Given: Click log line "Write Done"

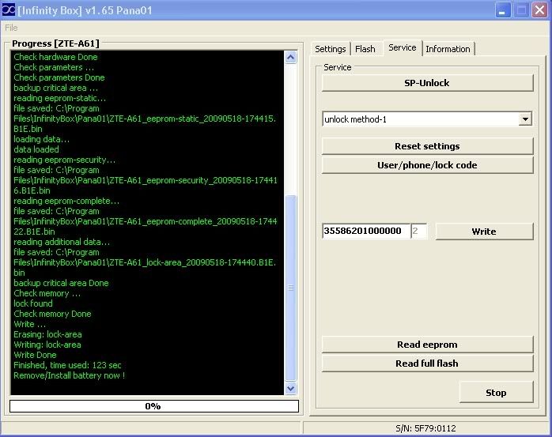Looking at the screenshot, I should pyautogui.click(x=35, y=355).
